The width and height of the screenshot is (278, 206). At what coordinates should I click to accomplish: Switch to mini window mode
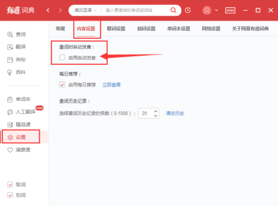click(230, 10)
